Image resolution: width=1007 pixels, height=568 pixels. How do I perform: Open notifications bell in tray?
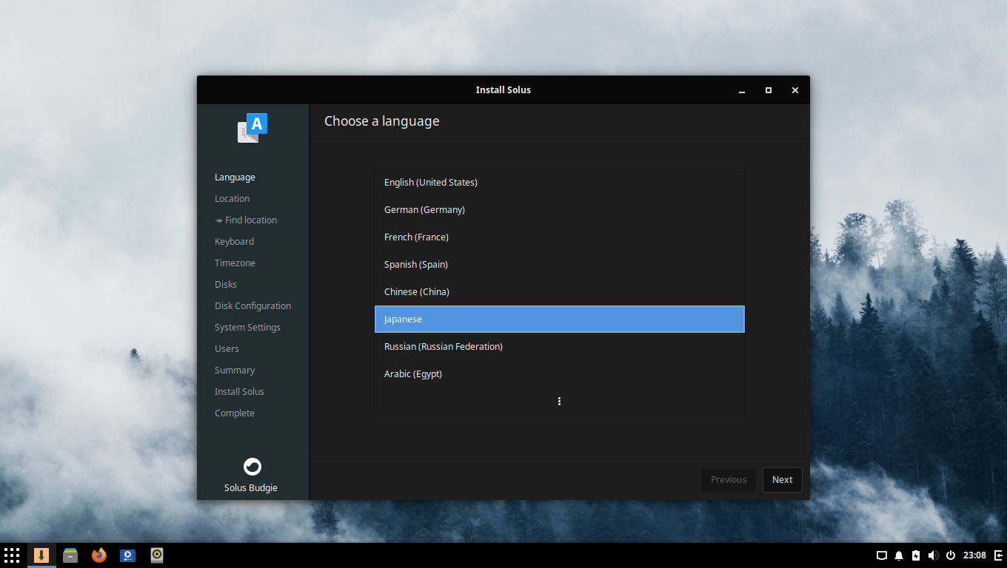point(899,555)
